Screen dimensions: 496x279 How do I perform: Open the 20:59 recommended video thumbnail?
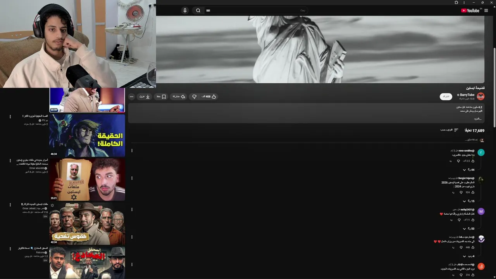point(87,100)
